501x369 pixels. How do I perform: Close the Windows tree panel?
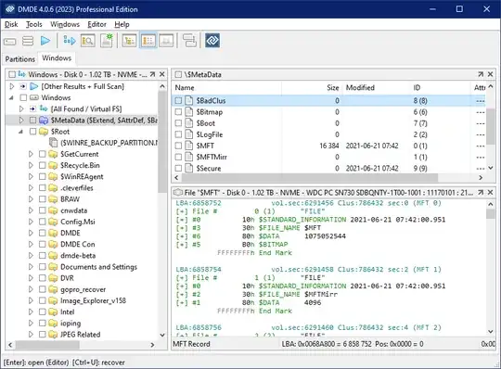(162, 74)
